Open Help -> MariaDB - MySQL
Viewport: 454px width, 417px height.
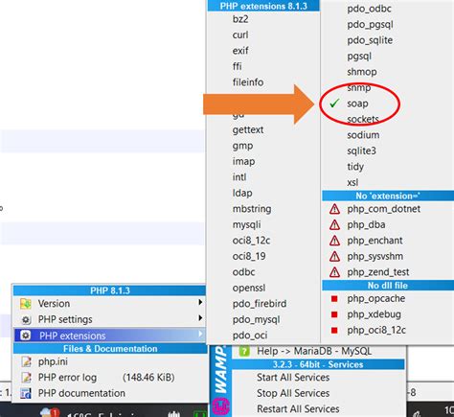314,352
